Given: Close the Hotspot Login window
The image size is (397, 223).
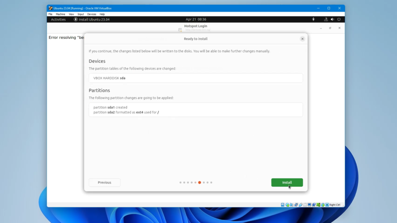Looking at the screenshot, I should click(x=340, y=28).
